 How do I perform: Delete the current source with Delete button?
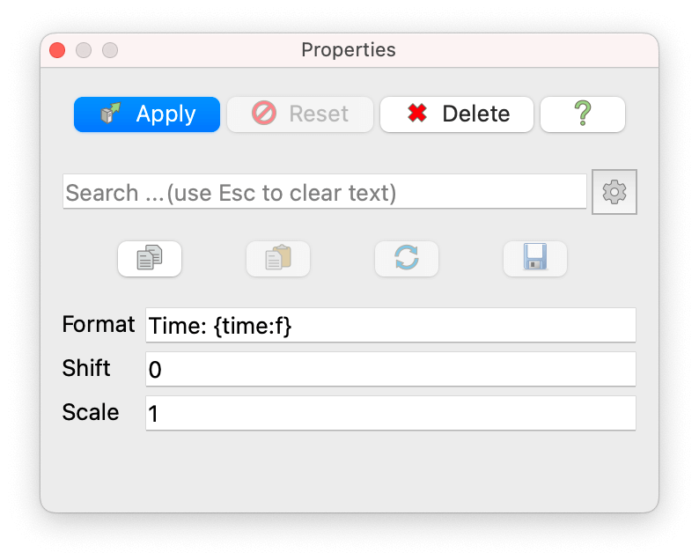point(457,114)
